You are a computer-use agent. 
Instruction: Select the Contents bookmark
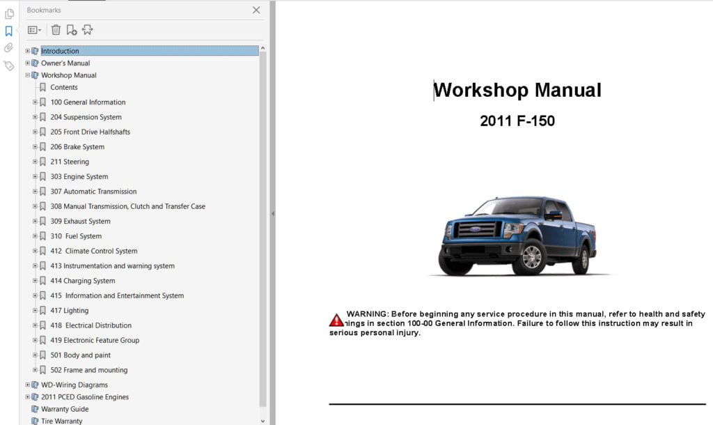(x=64, y=88)
